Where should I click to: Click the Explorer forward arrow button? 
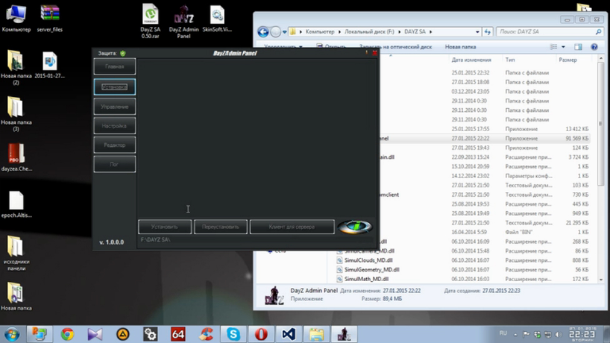coord(276,32)
